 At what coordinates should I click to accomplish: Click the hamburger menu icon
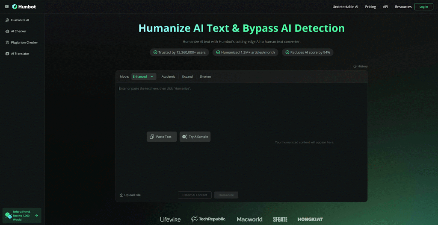pos(6,6)
